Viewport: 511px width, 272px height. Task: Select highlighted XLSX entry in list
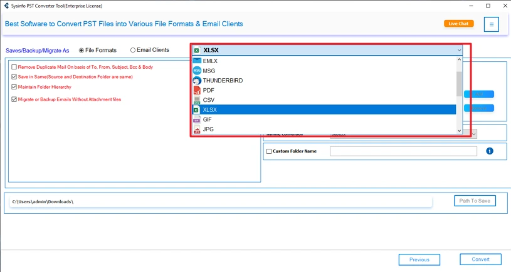[324, 109]
